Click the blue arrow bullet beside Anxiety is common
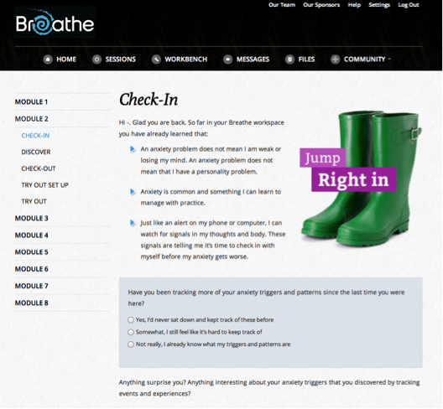The width and height of the screenshot is (443, 409). tap(133, 192)
